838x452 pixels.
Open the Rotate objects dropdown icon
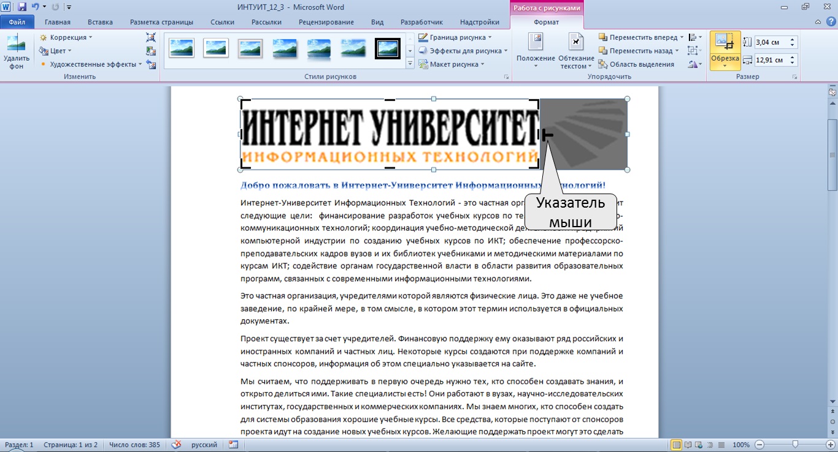coord(695,64)
